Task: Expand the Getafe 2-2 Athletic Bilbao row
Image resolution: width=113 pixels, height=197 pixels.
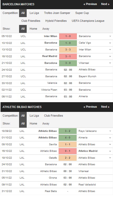Action: pyautogui.click(x=110, y=158)
